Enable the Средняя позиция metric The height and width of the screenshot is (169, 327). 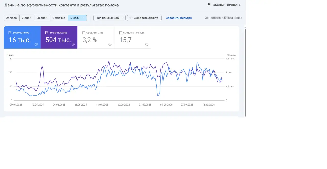120,32
